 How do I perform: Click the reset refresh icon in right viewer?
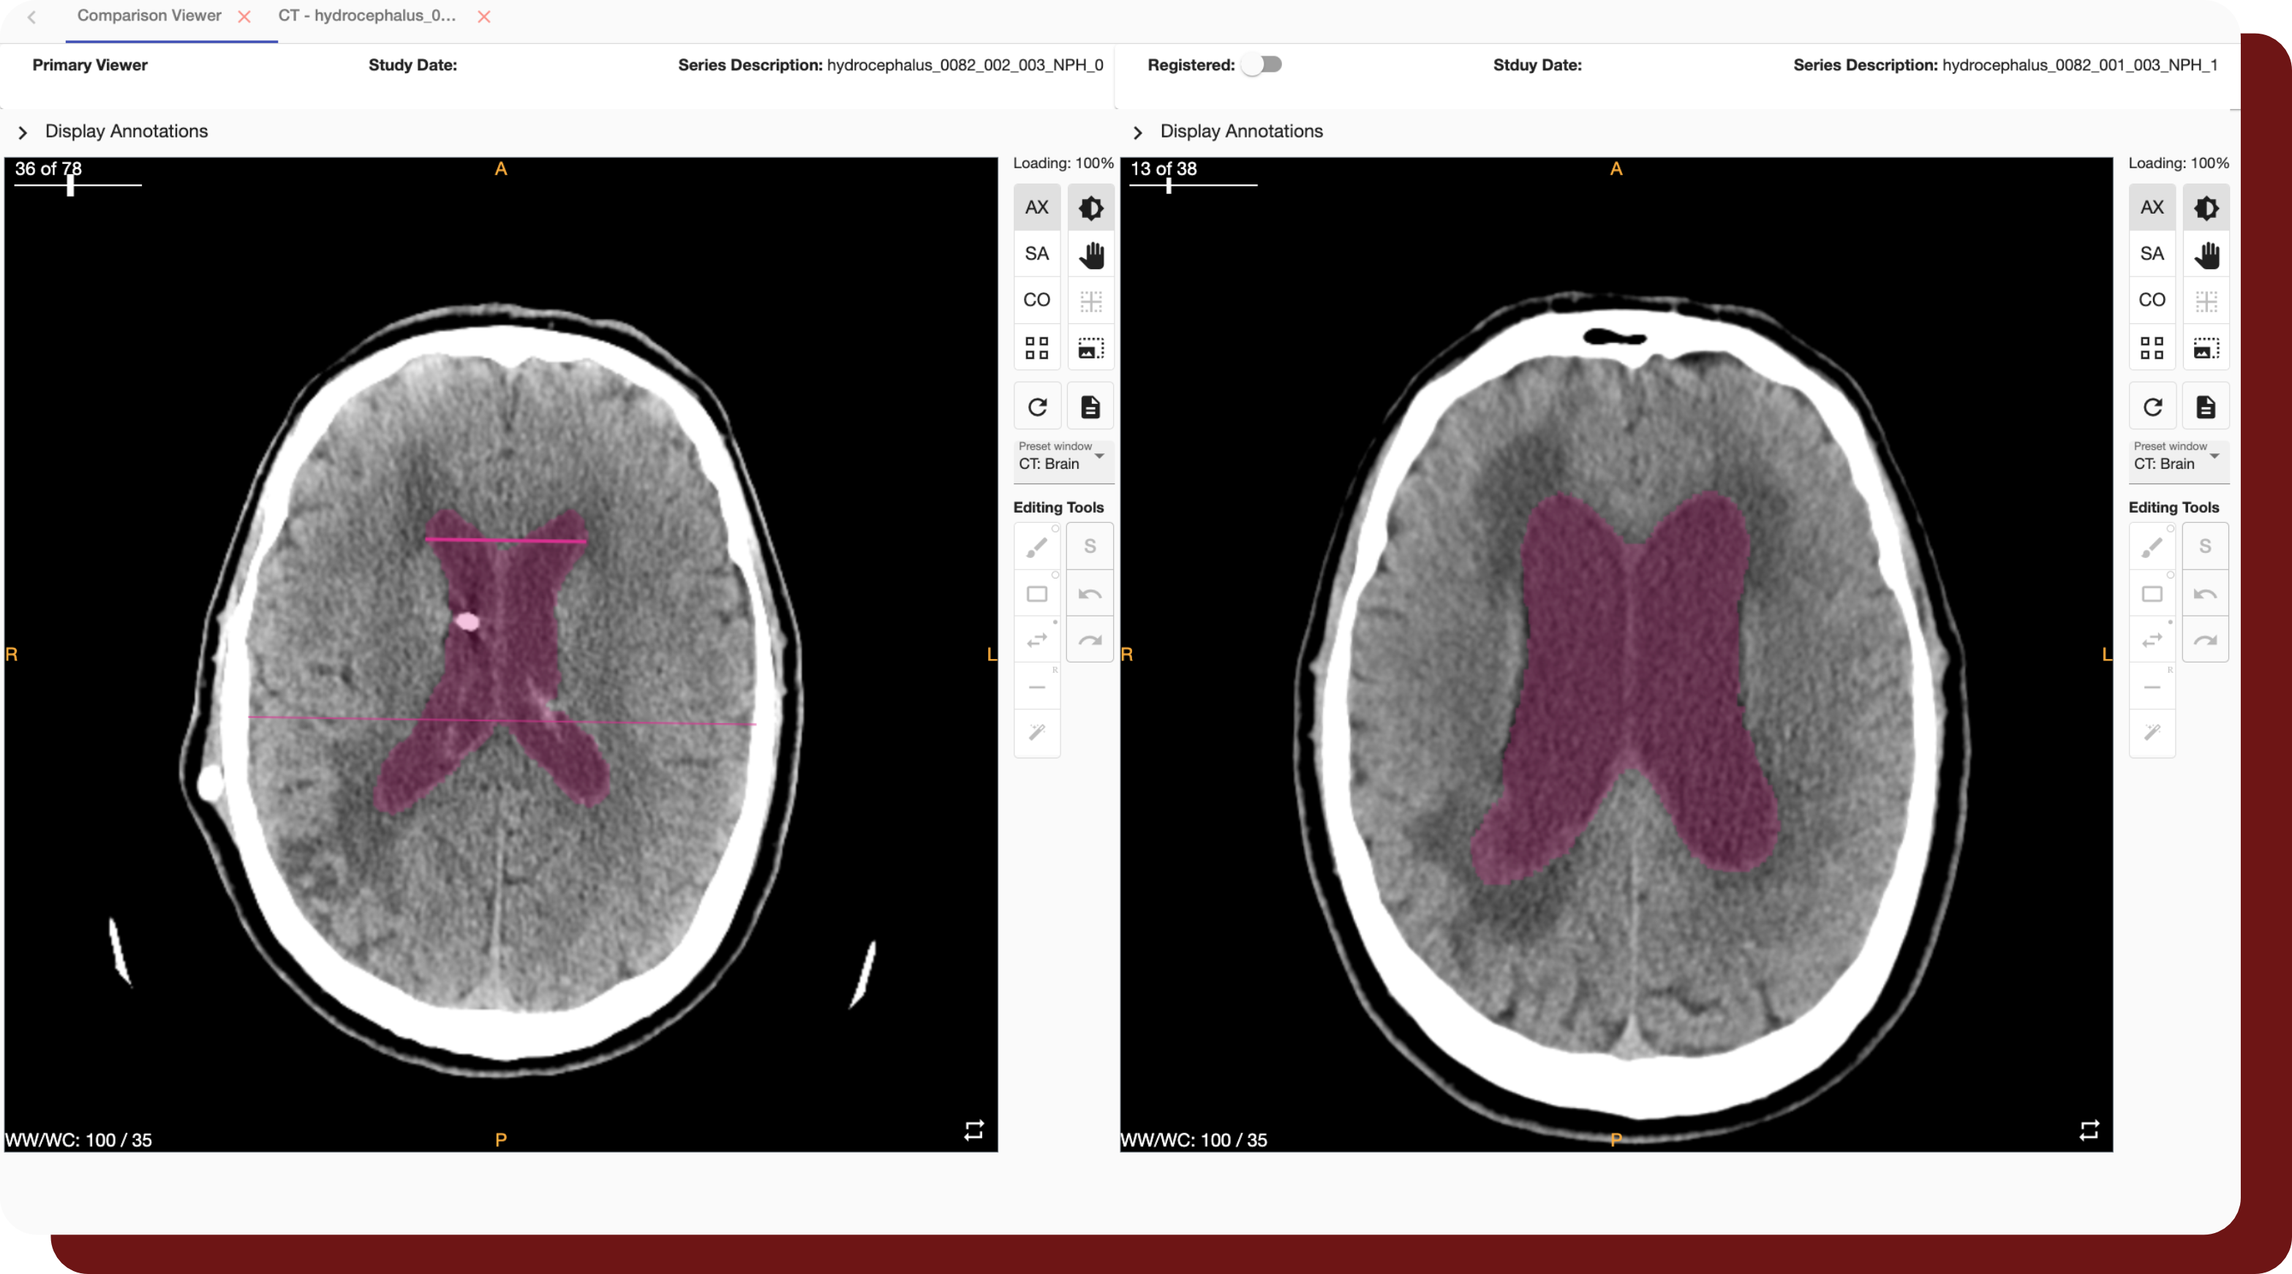pyautogui.click(x=2152, y=407)
